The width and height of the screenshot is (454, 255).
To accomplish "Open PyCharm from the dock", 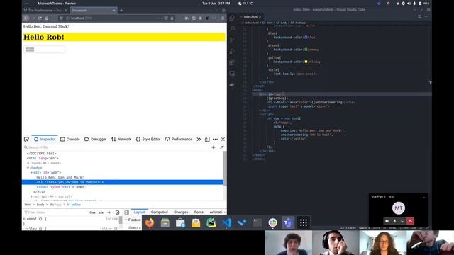I will (x=211, y=222).
